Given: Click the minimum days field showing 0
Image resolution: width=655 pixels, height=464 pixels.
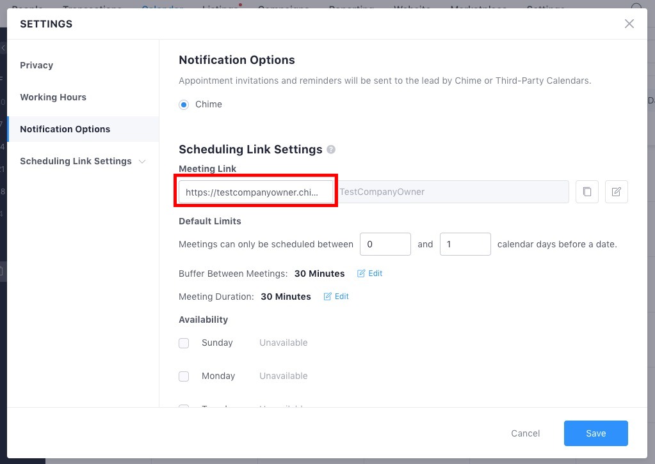Looking at the screenshot, I should pyautogui.click(x=385, y=244).
